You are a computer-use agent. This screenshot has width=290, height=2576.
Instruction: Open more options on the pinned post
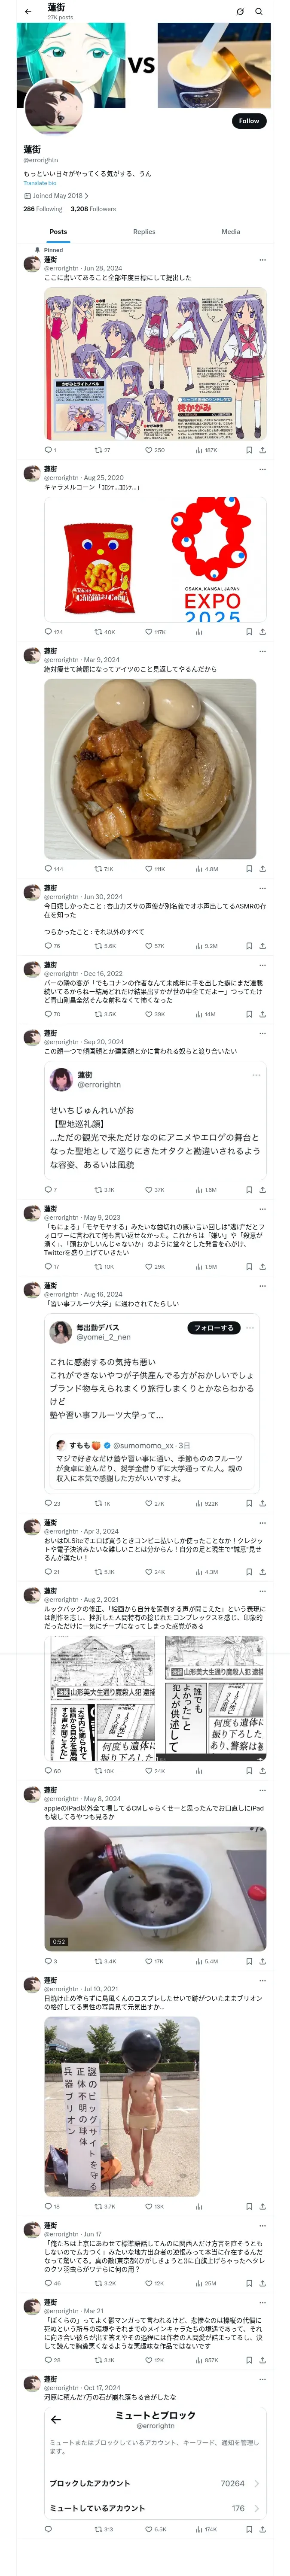(262, 260)
